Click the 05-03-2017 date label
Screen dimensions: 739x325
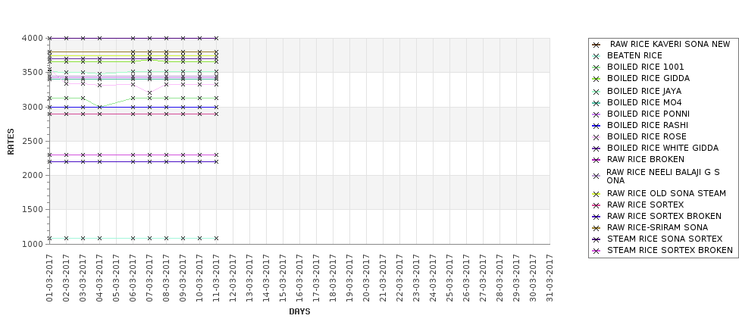pos(116,278)
